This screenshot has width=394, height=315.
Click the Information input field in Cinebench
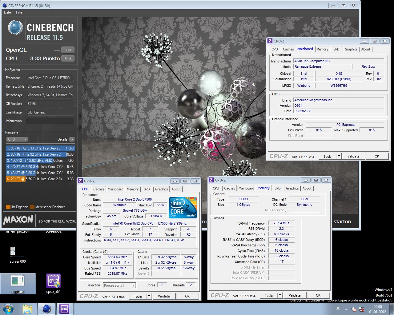click(50, 121)
